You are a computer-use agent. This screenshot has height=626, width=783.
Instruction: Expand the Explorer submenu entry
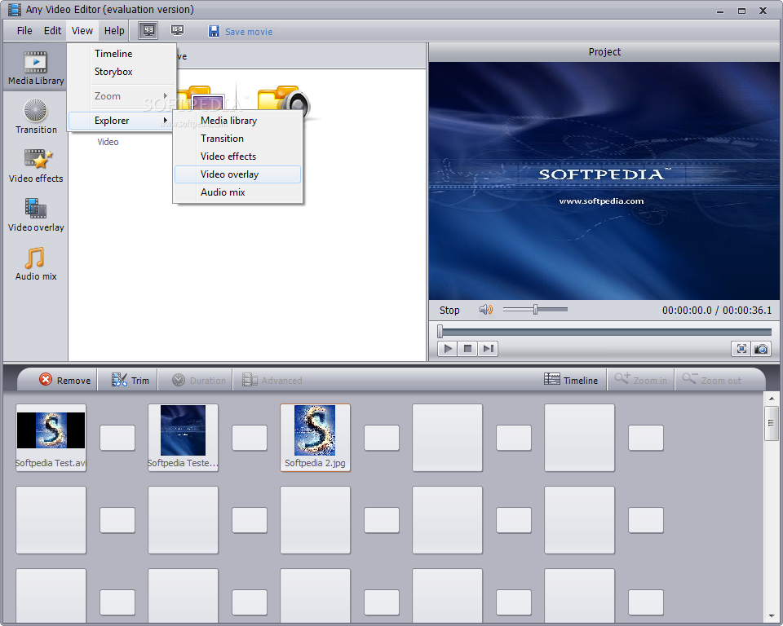tap(122, 121)
